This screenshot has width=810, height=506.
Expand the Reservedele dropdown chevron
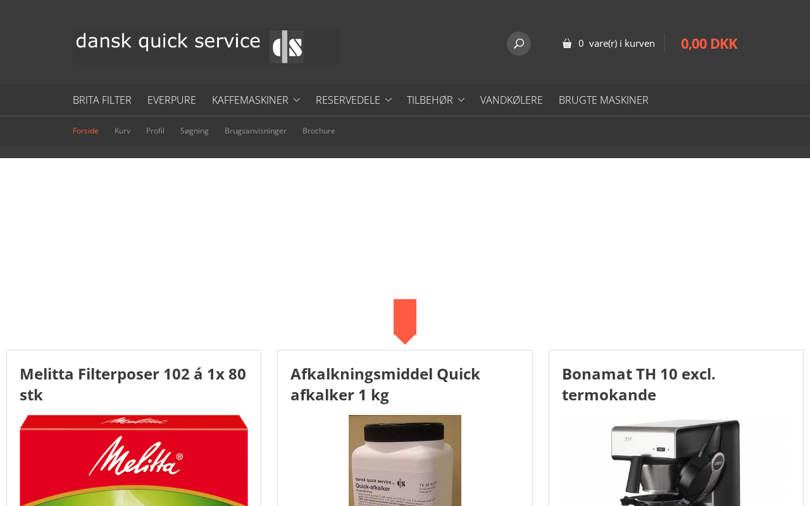(x=389, y=100)
